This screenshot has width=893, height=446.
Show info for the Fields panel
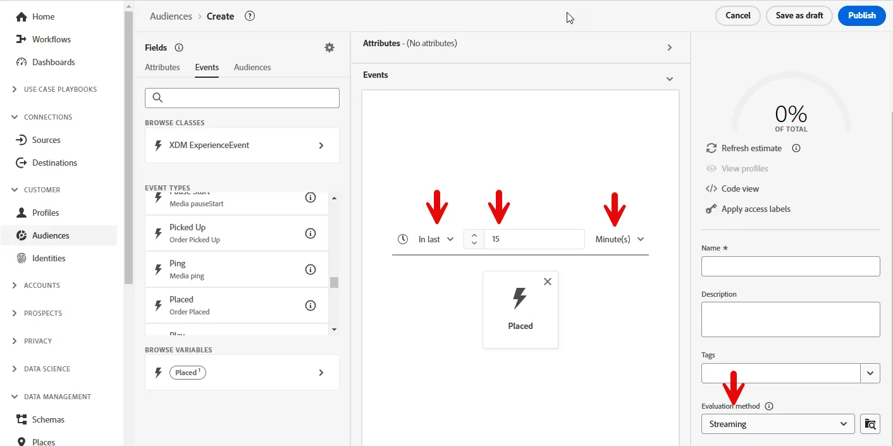179,47
